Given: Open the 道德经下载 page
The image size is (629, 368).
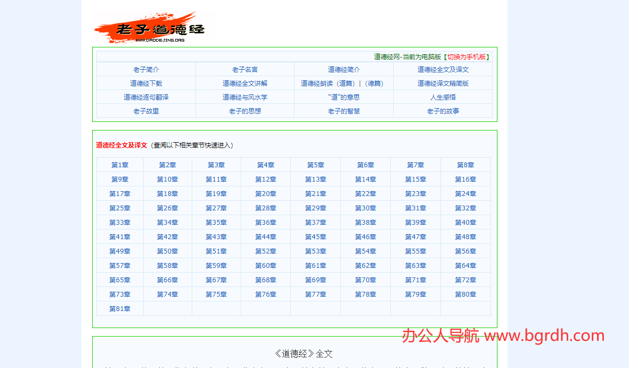Looking at the screenshot, I should [145, 83].
